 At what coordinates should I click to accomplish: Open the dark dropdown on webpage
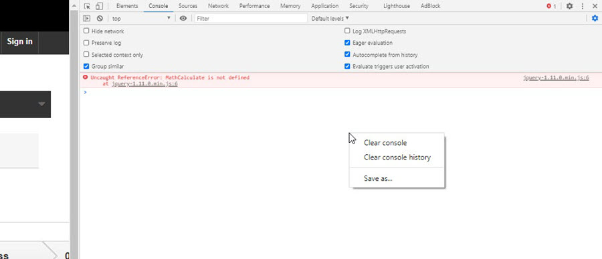[25, 104]
